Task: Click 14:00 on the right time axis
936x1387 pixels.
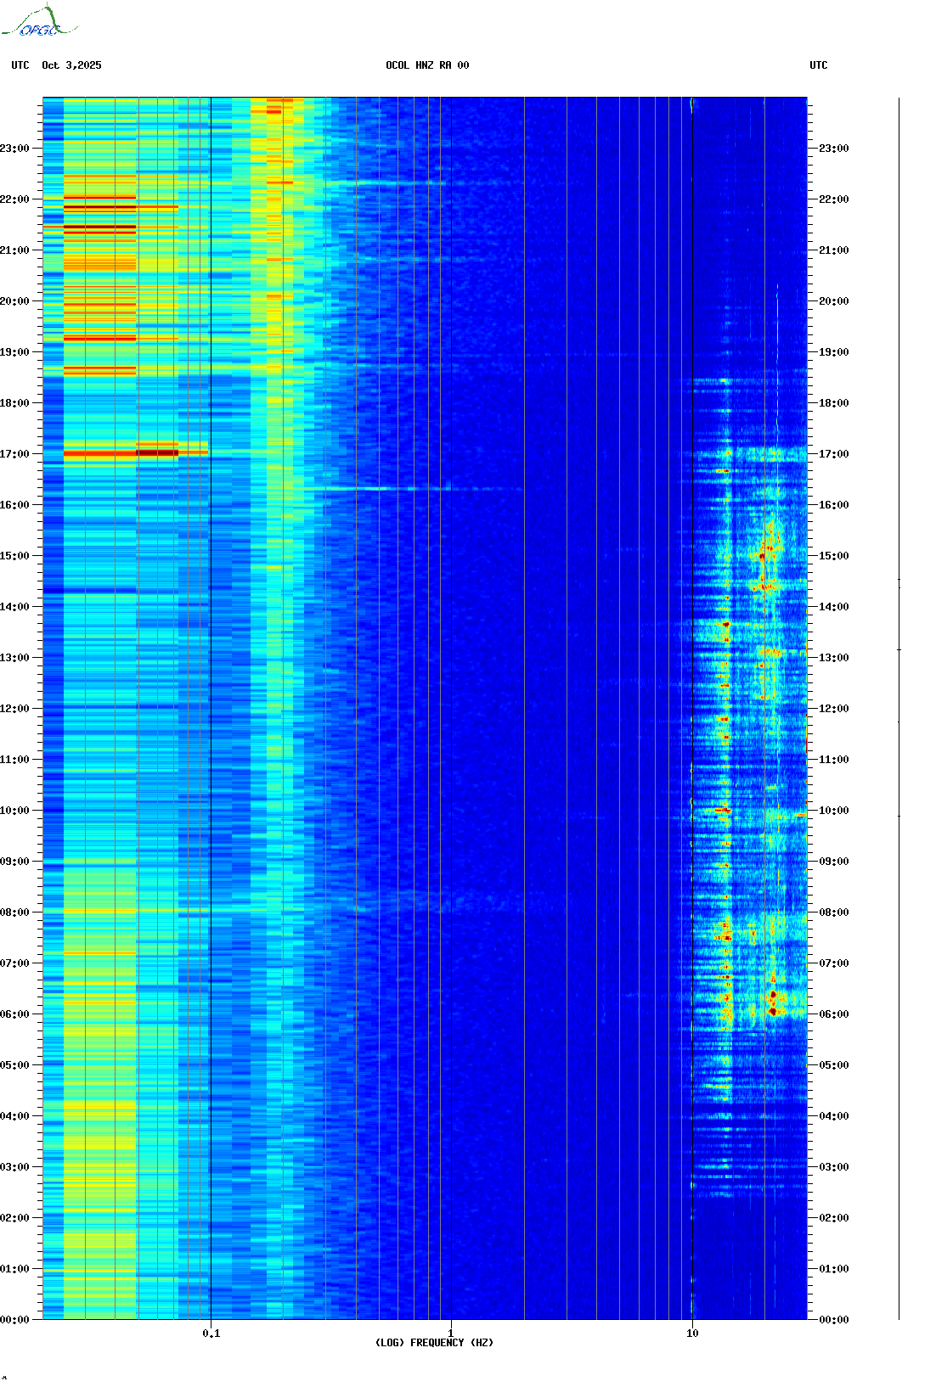Action: pos(833,607)
